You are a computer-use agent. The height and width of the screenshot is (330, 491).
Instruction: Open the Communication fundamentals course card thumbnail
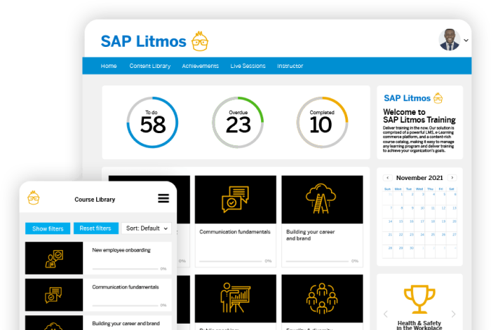tap(236, 200)
